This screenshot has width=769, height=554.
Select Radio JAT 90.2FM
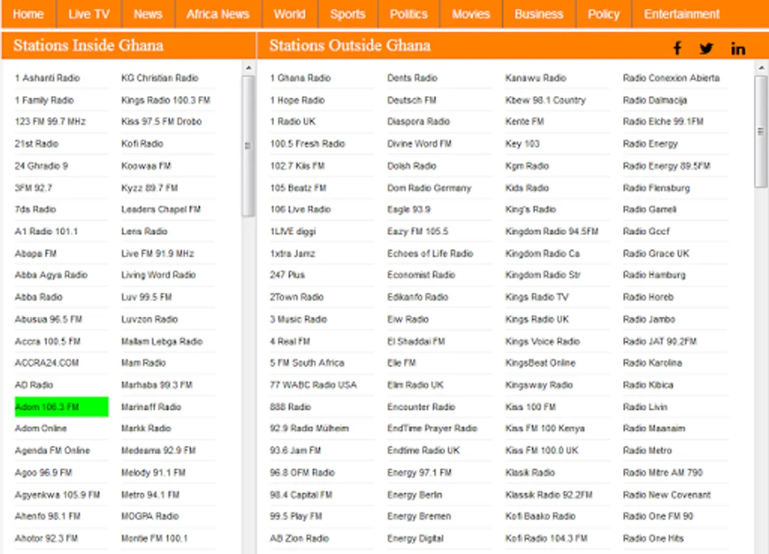659,341
